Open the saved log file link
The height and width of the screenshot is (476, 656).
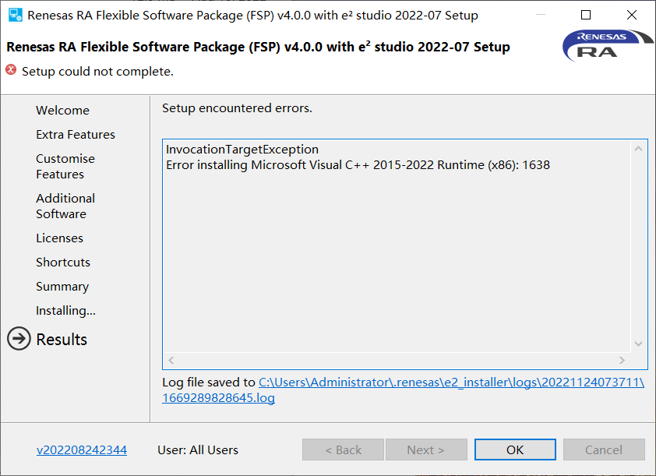tap(404, 390)
